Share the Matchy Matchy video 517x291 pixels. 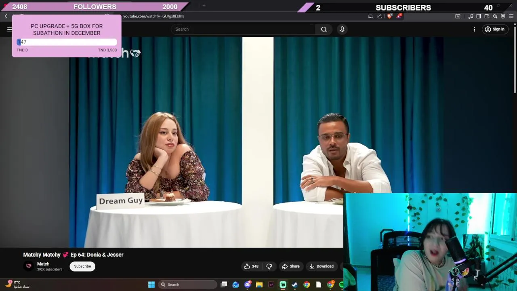(x=291, y=266)
